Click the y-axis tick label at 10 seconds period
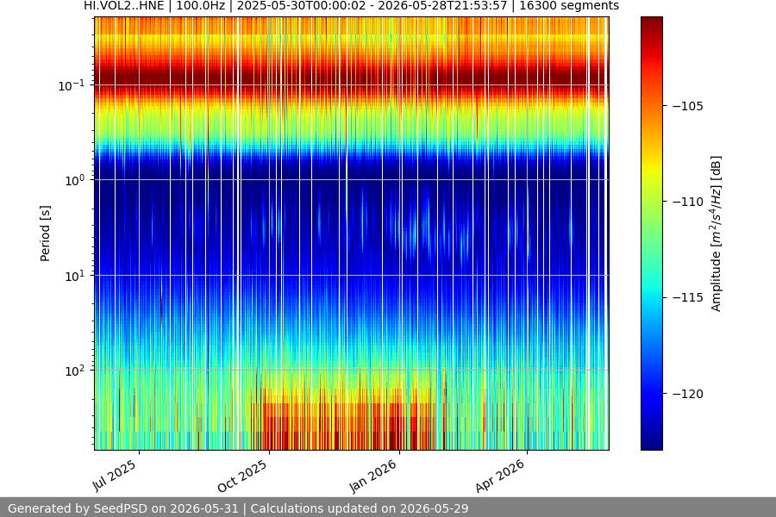Image resolution: width=776 pixels, height=517 pixels. coord(75,276)
